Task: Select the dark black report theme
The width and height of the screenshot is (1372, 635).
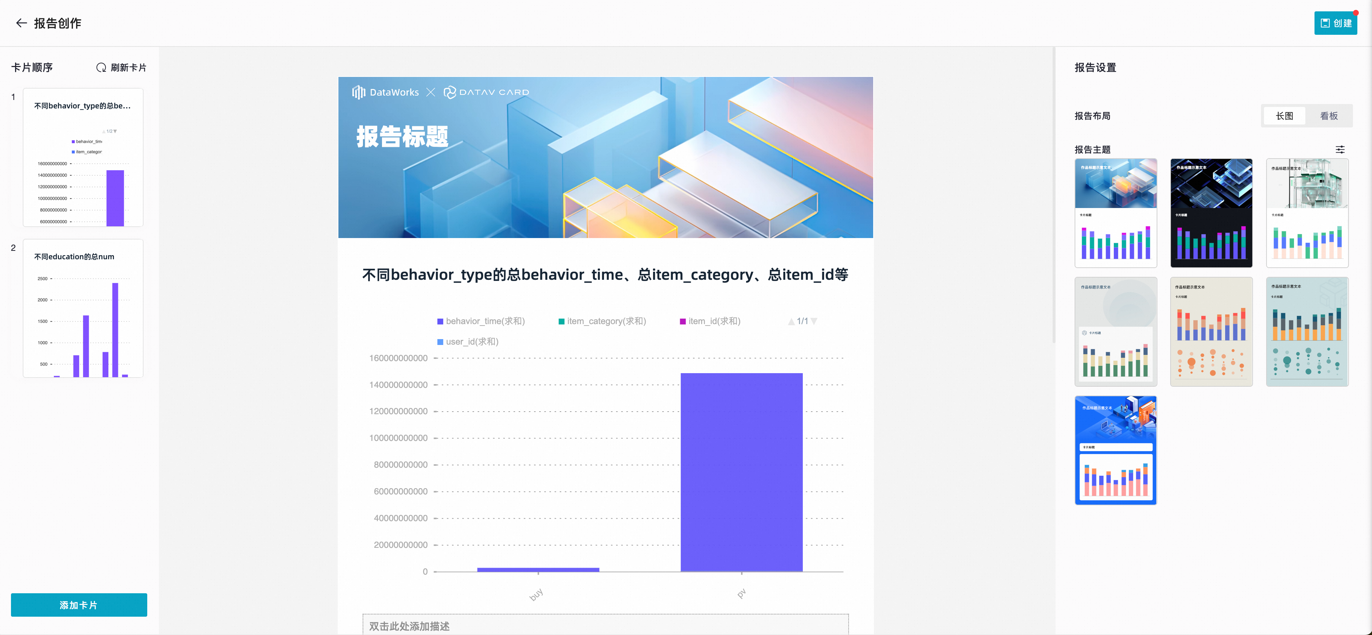Action: coord(1210,212)
